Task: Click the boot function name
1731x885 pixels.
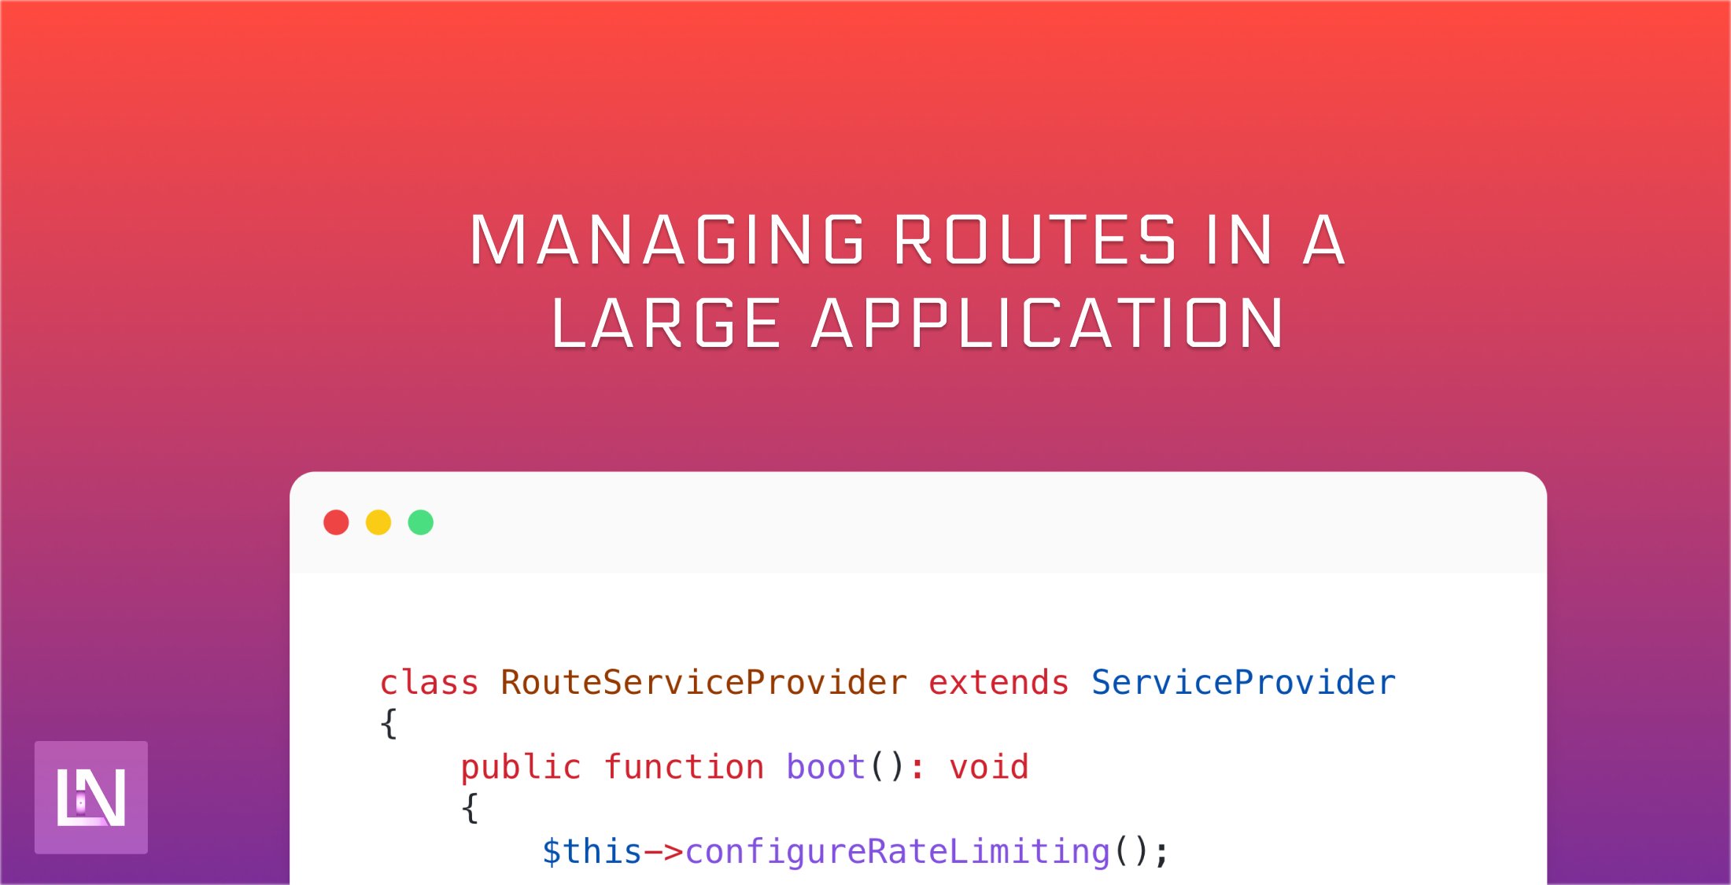Action: coord(826,765)
